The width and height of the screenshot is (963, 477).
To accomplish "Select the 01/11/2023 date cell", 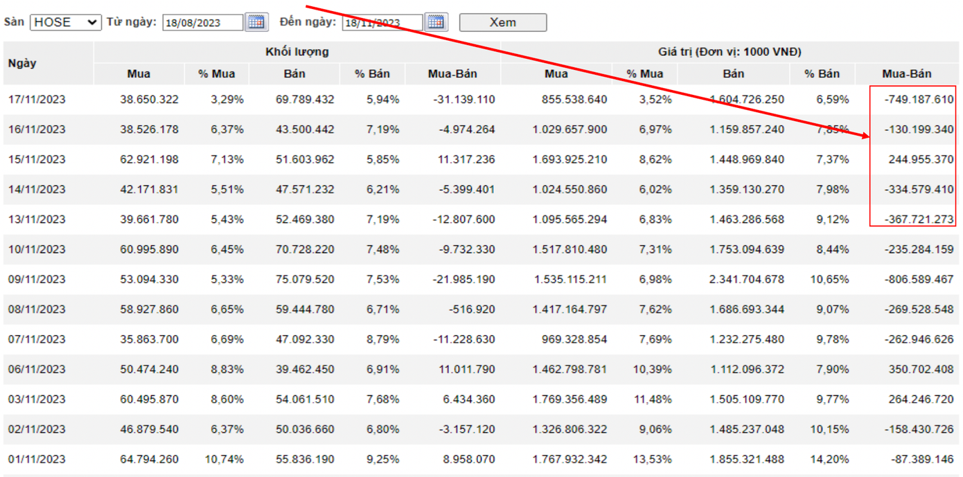I will pos(37,459).
